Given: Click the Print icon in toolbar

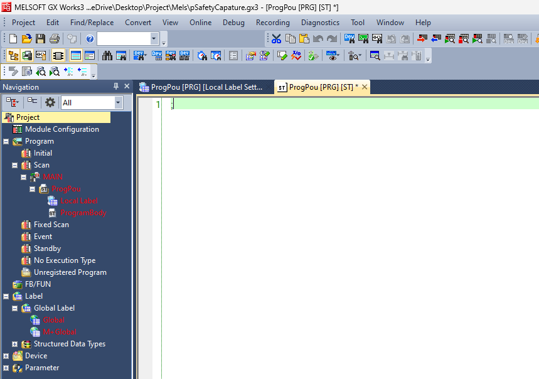Looking at the screenshot, I should 54,39.
